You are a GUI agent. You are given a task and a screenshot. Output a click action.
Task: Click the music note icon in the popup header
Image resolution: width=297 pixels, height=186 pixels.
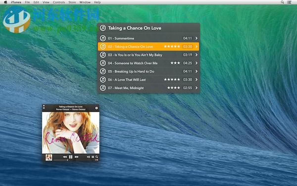point(103,28)
